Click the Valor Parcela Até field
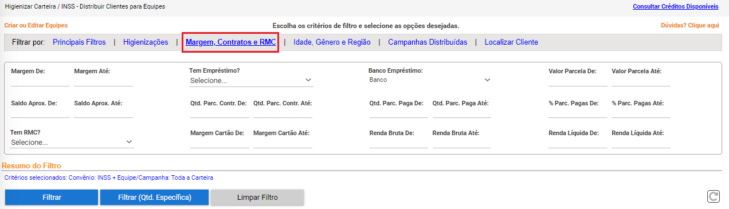 (641, 81)
